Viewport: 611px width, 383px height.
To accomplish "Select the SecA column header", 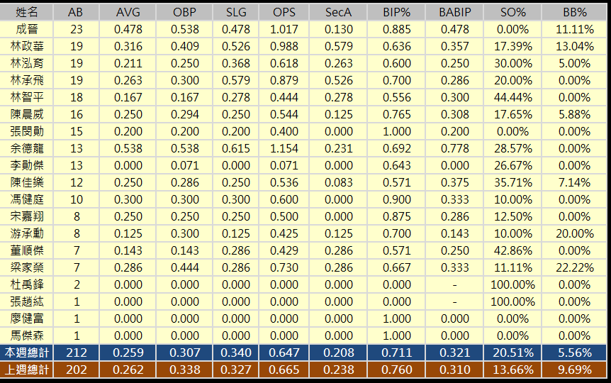I will tap(338, 12).
